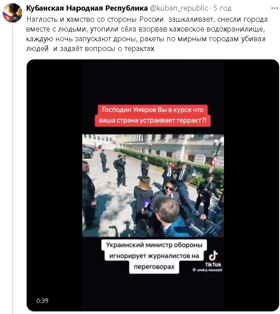
Task: Play the video by clicking the street footage
Action: pyautogui.click(x=153, y=185)
